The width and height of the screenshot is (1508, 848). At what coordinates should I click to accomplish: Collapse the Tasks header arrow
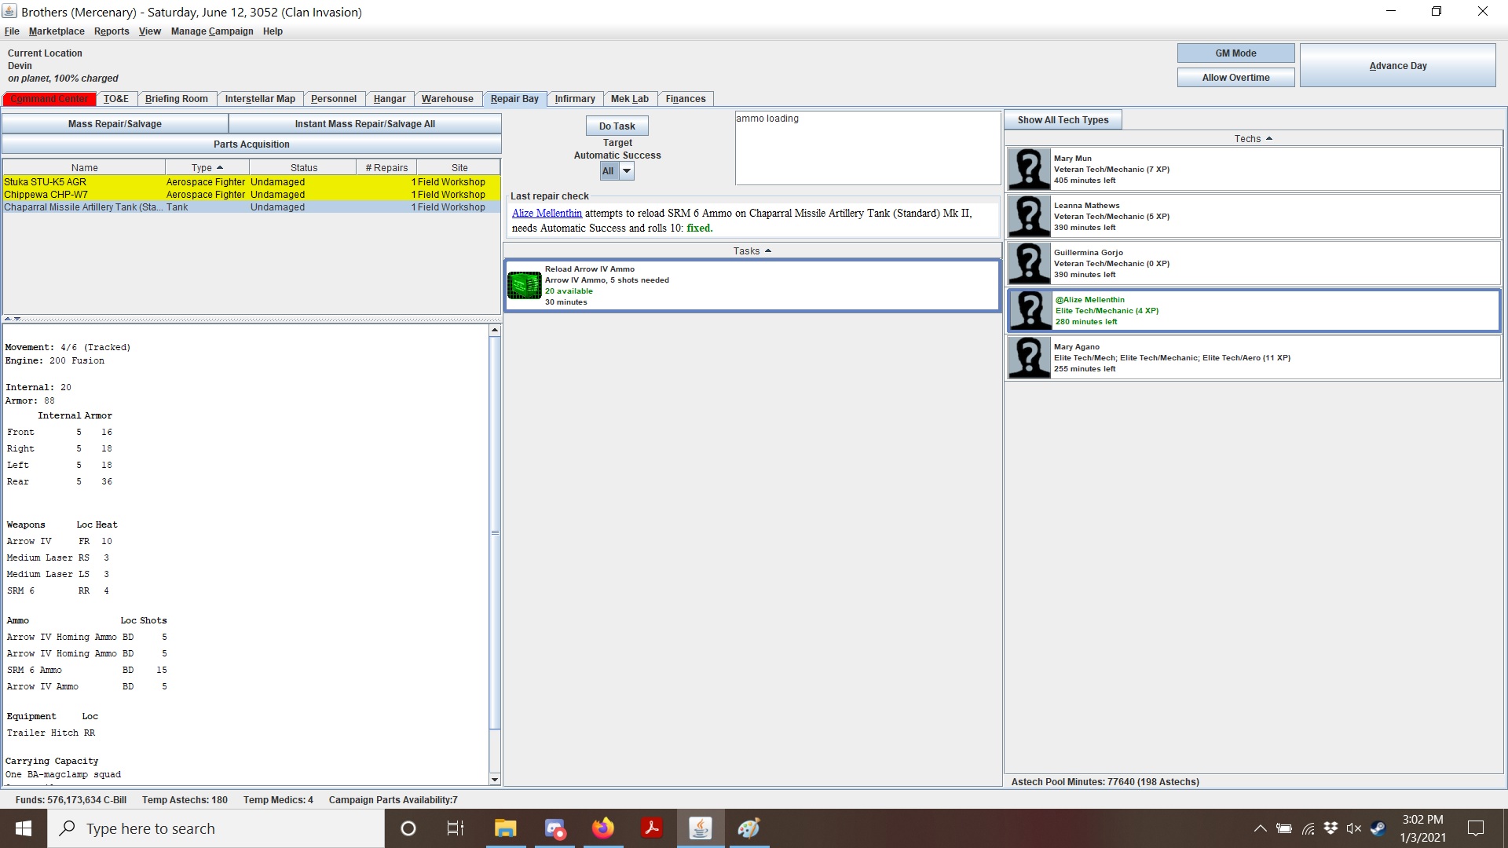(768, 251)
